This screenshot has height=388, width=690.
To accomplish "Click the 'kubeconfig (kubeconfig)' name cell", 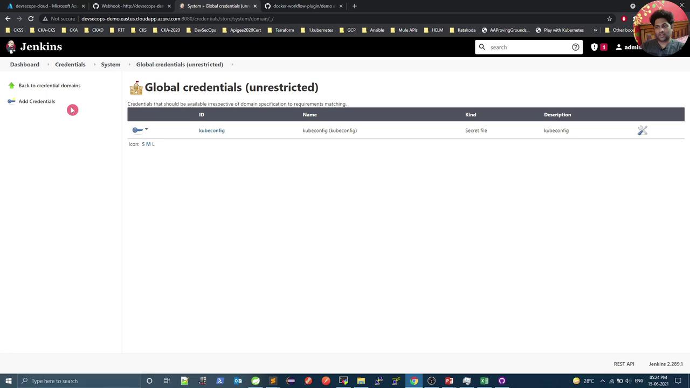I will point(330,130).
